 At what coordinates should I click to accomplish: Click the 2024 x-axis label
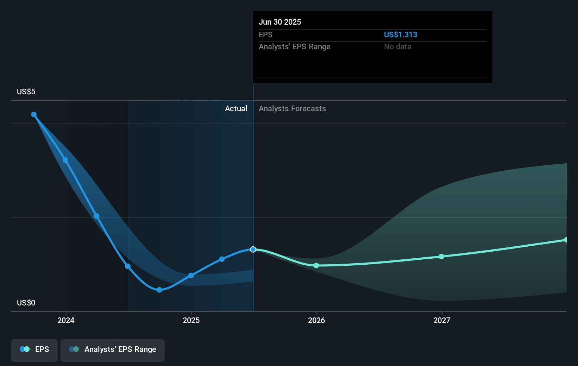pyautogui.click(x=66, y=320)
